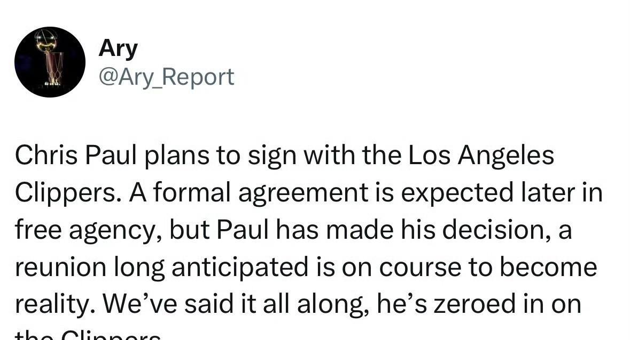Click the words "Los Angeles" in the tweet
The height and width of the screenshot is (340, 630).
pos(481,156)
